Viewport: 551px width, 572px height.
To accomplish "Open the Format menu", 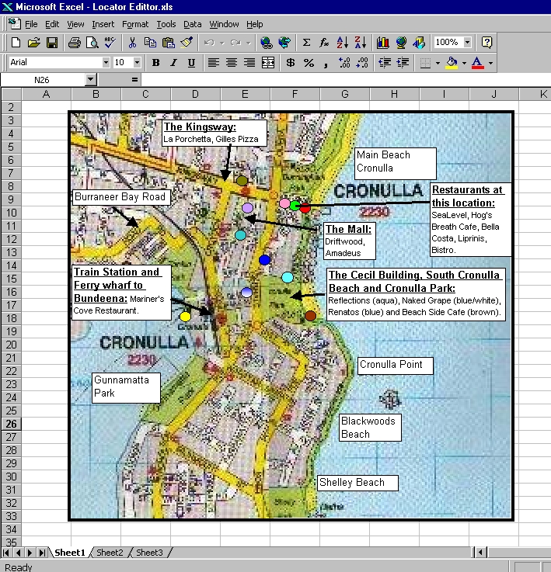I will click(x=135, y=24).
